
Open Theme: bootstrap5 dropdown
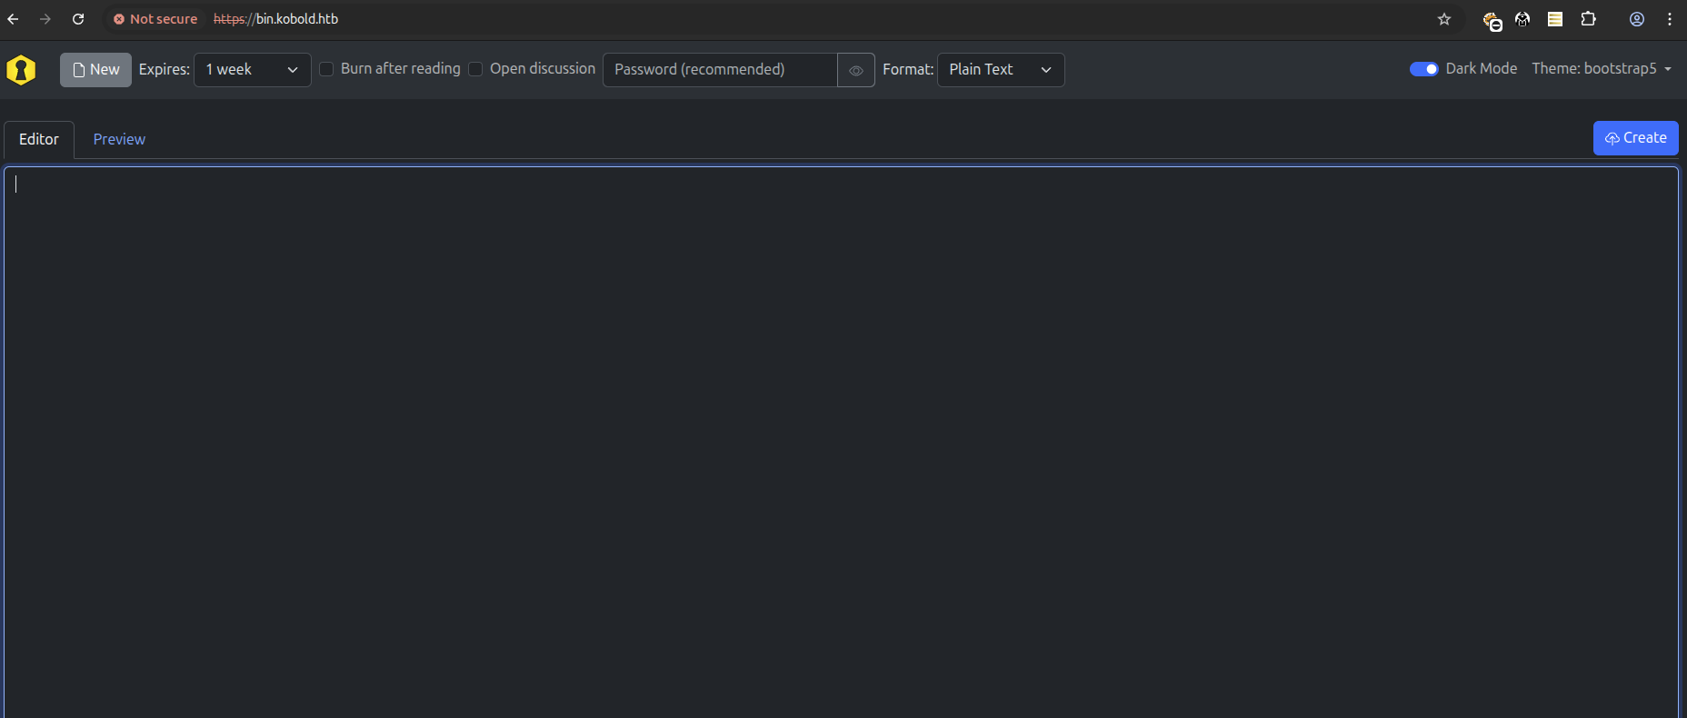click(1602, 69)
